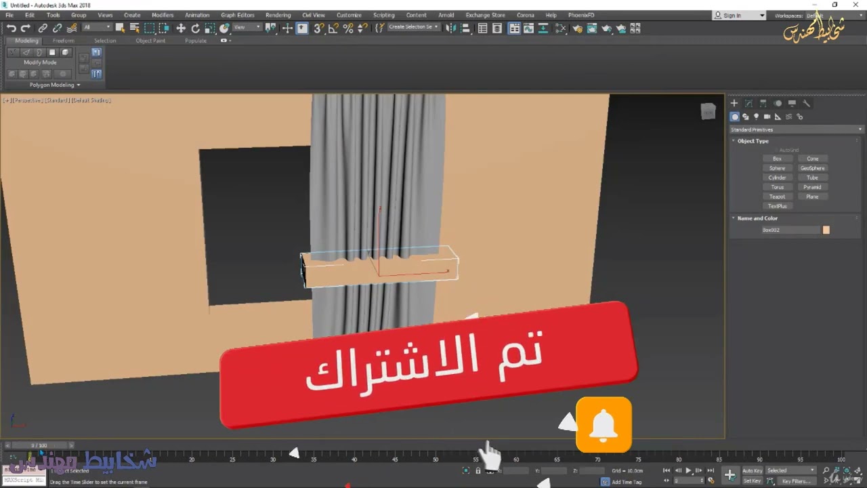
Task: Toggle the Percent Snap button
Action: 348,28
